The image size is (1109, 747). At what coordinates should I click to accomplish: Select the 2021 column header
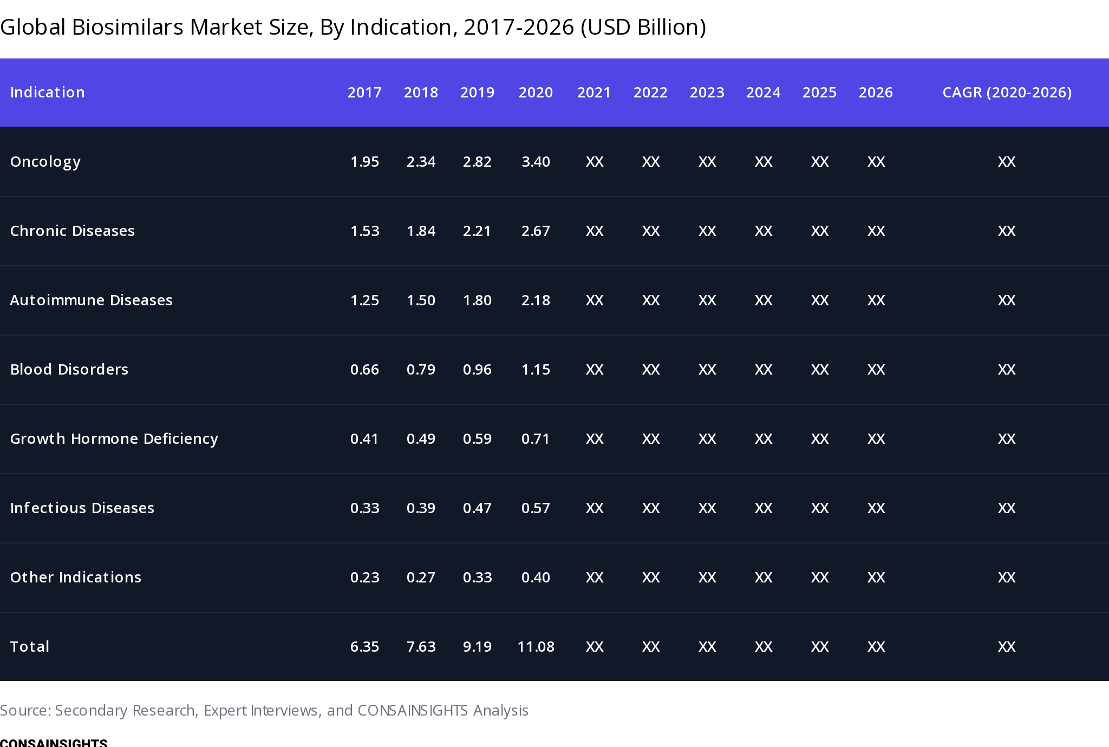[x=595, y=93]
